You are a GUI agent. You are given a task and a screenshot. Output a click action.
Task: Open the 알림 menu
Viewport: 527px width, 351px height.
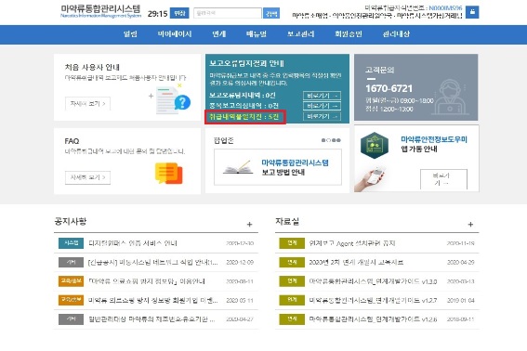click(130, 34)
